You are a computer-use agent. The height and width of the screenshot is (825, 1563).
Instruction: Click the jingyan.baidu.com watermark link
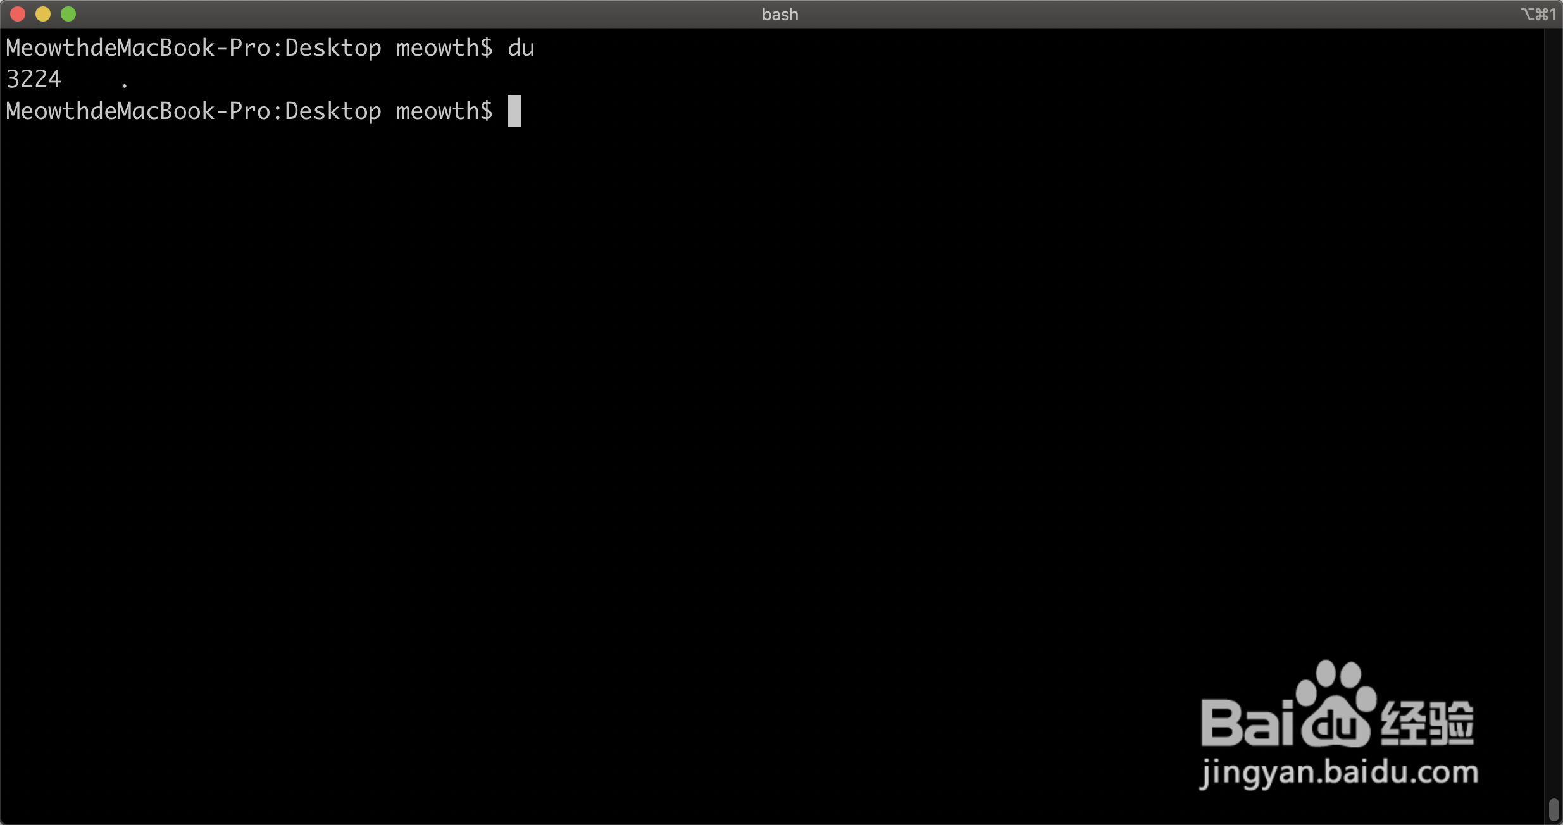[x=1338, y=773]
